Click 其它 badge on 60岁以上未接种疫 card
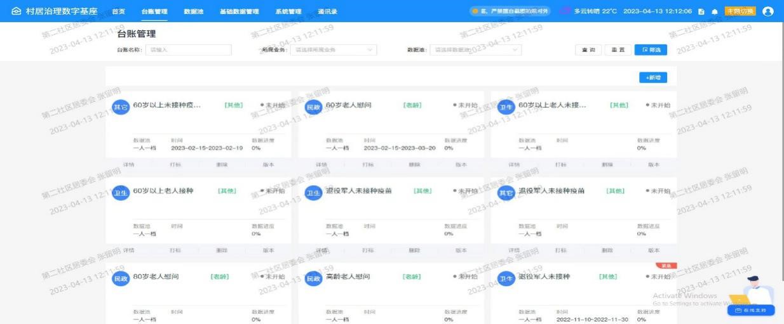The image size is (784, 324). click(120, 107)
